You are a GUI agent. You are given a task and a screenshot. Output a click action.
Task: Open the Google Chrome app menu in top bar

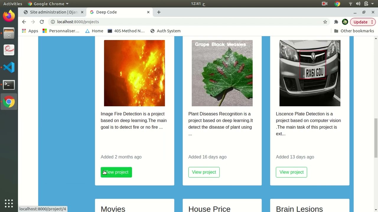tap(48, 4)
